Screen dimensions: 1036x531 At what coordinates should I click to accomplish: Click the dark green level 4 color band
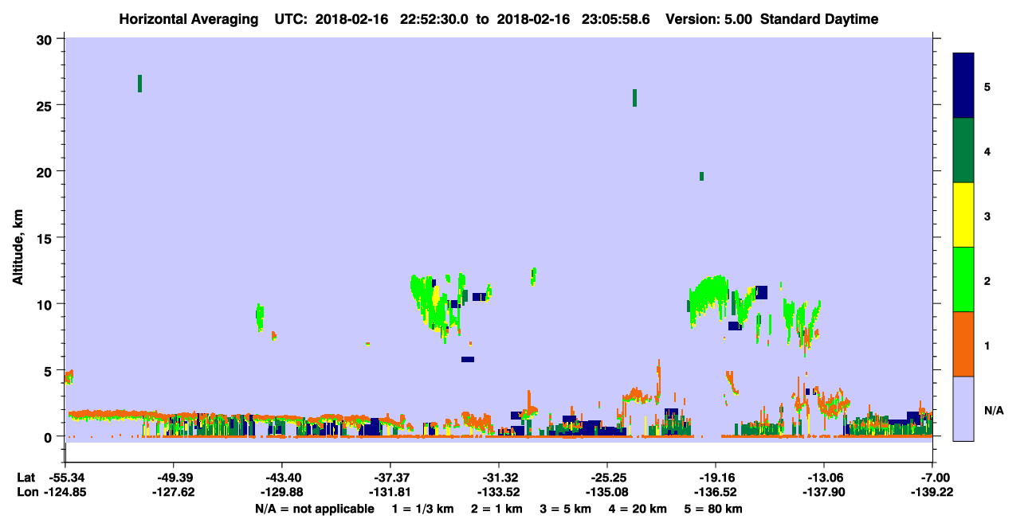pos(963,150)
